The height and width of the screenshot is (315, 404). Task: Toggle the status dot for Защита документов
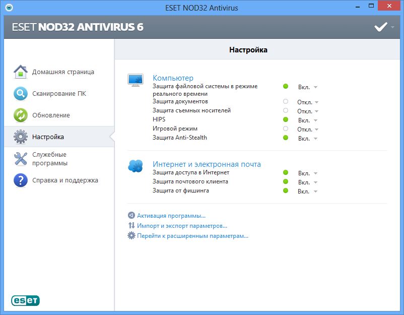(286, 102)
